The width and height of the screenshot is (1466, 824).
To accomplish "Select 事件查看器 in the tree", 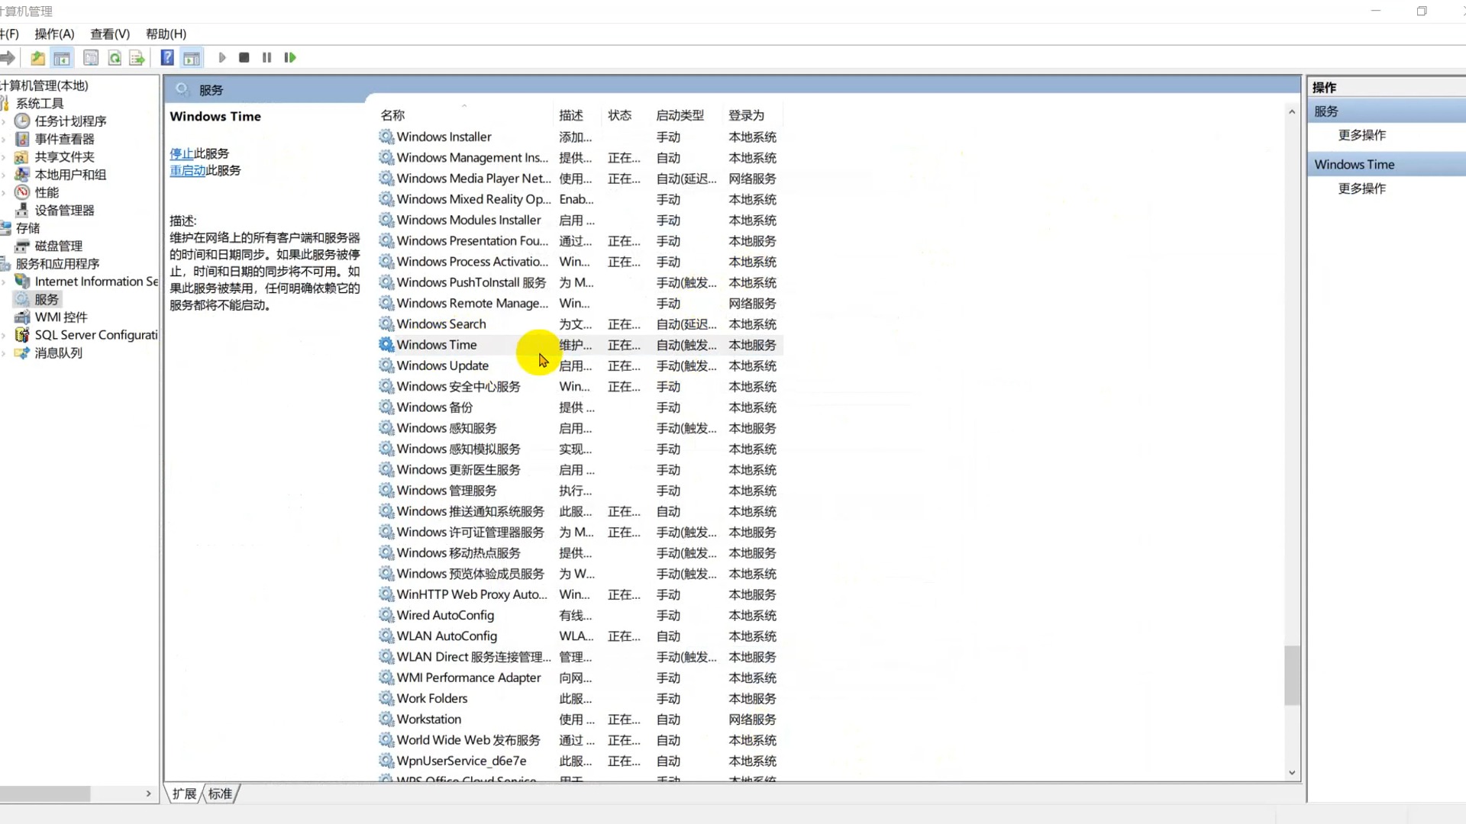I will 64,139.
